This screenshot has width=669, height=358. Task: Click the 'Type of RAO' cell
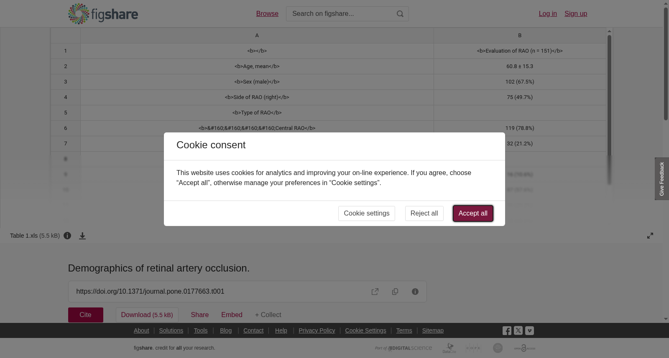point(257,113)
